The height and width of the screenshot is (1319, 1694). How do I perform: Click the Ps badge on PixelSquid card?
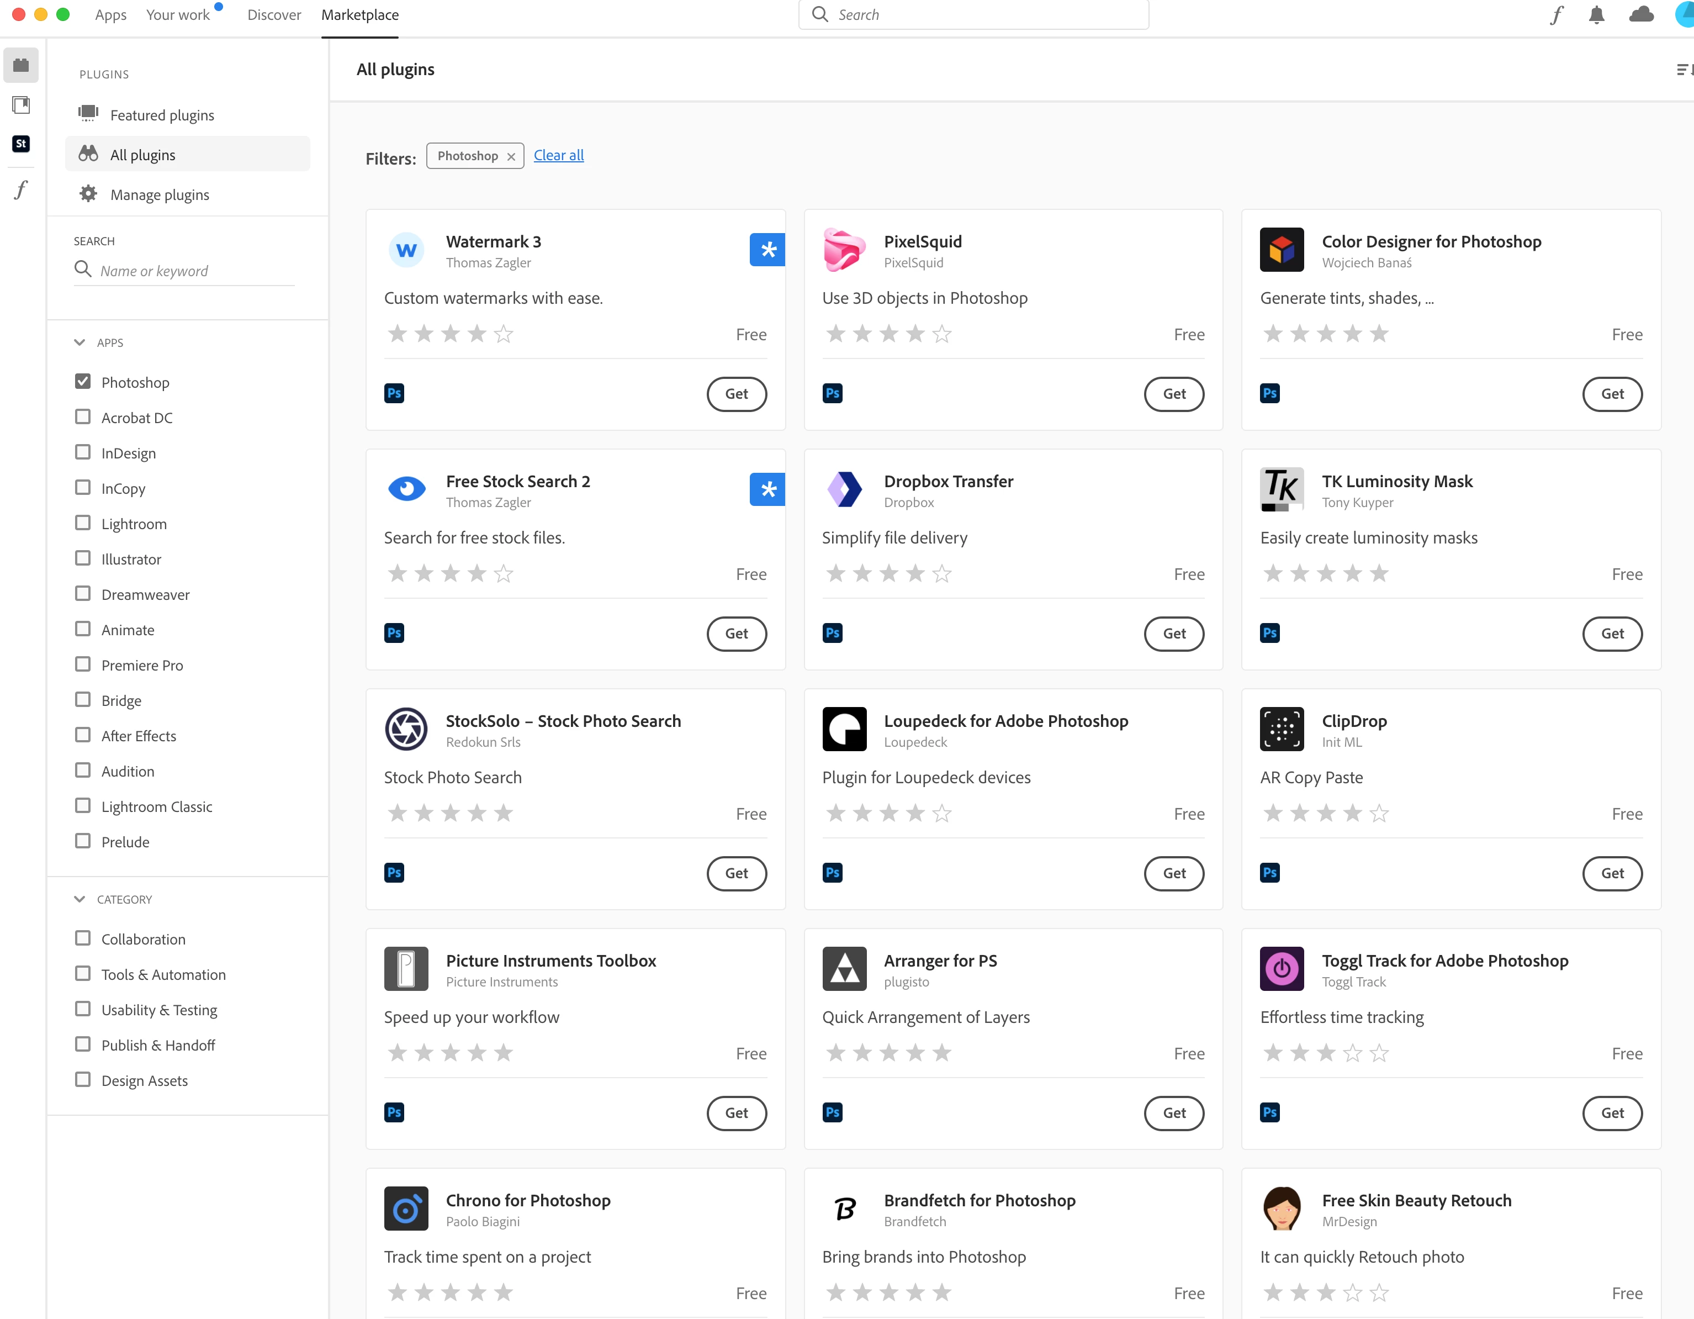(x=832, y=393)
